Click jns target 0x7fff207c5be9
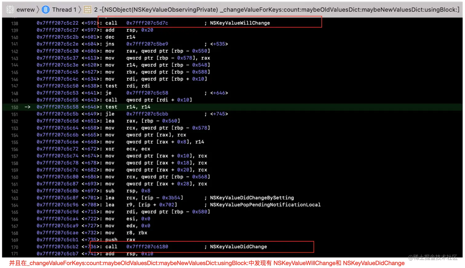This screenshot has height=268, width=465. (x=147, y=44)
